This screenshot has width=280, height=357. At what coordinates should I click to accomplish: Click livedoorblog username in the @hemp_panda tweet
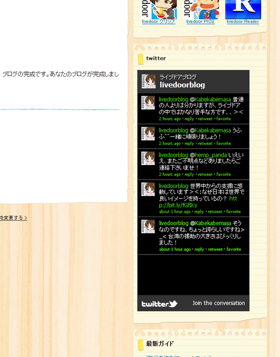click(174, 155)
